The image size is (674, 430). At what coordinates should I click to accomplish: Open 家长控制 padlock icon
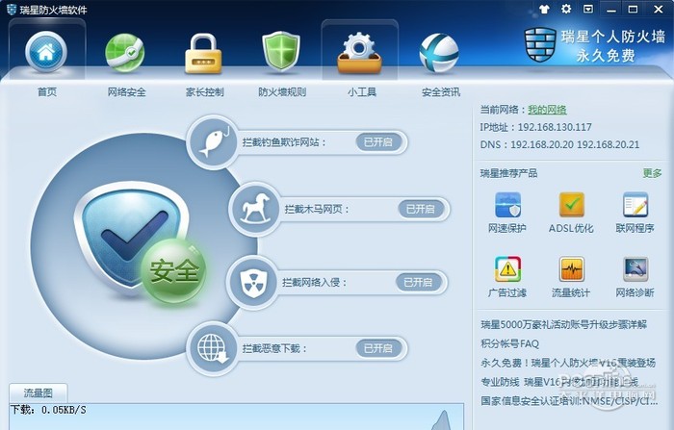click(x=203, y=53)
